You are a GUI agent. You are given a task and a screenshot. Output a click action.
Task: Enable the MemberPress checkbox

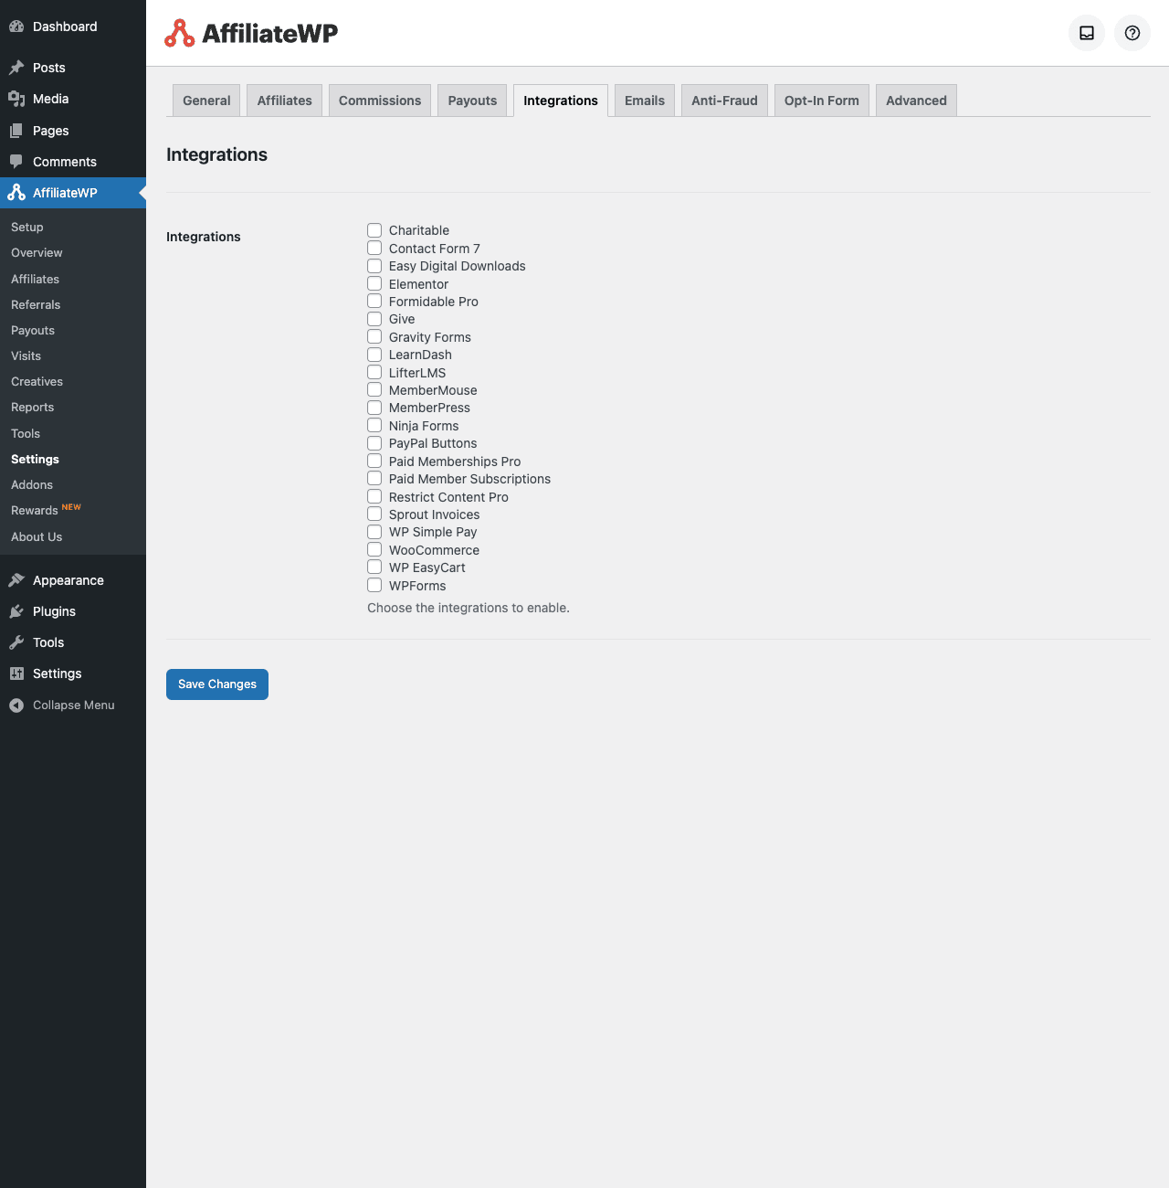point(374,408)
